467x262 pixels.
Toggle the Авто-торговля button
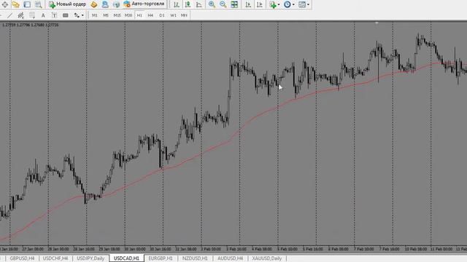(144, 4)
